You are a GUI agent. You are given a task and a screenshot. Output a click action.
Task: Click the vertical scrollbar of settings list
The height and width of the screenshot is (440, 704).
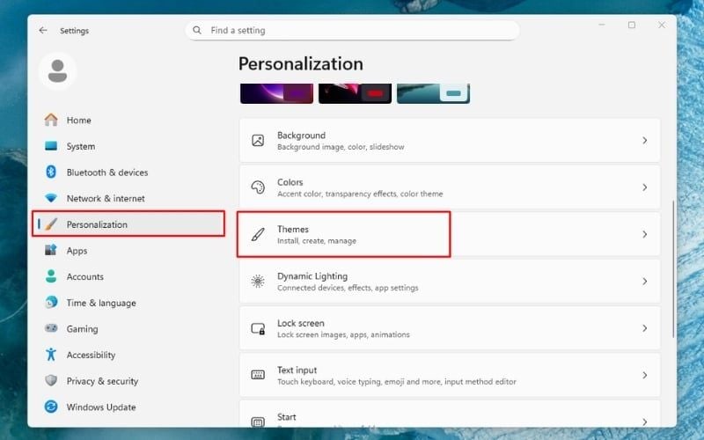[673, 269]
